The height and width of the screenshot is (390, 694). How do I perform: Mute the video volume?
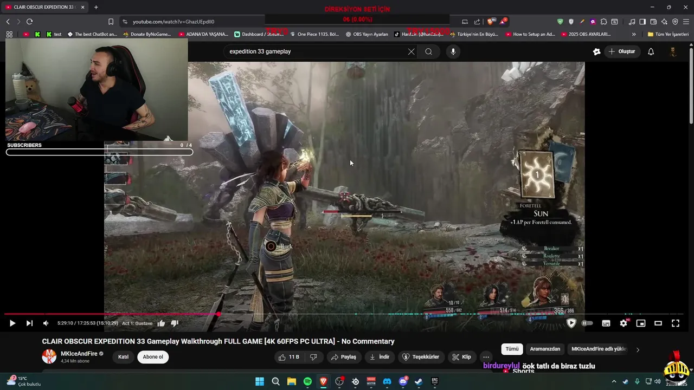pyautogui.click(x=46, y=323)
